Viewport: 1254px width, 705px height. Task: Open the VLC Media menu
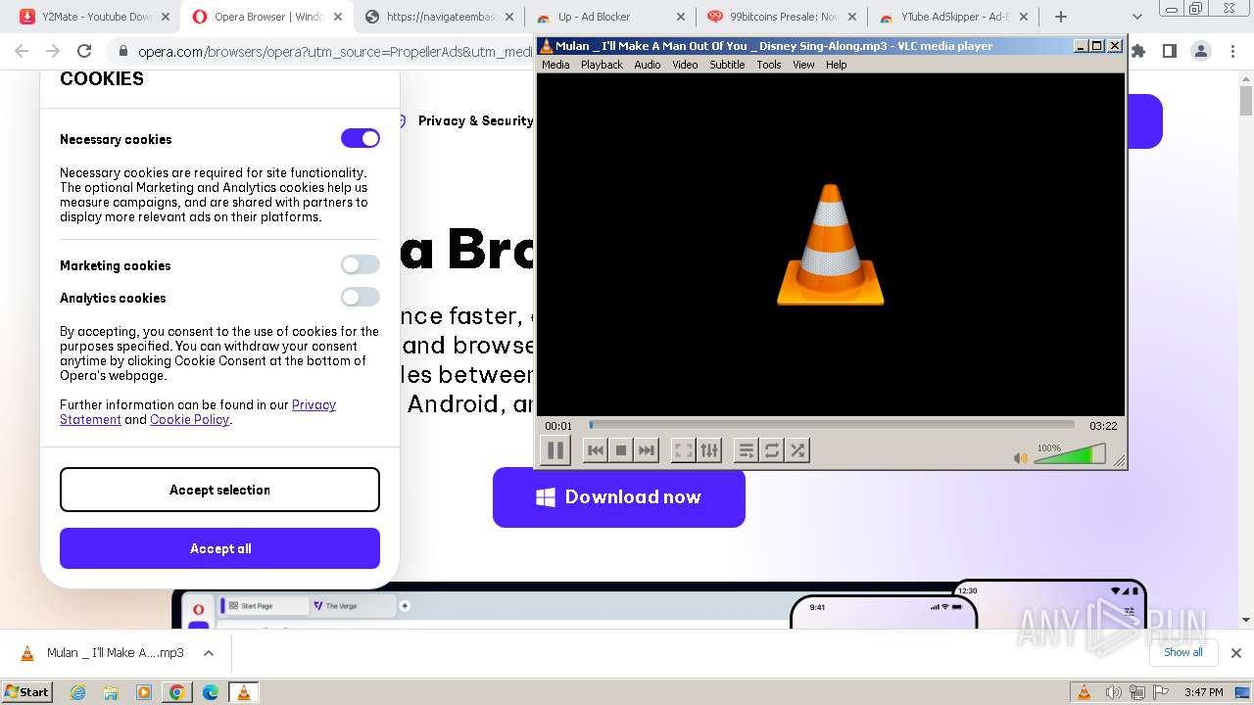click(555, 65)
